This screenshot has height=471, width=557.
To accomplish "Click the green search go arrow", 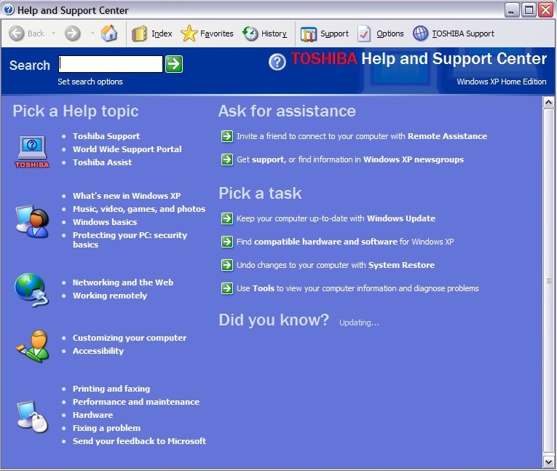I will [x=174, y=64].
